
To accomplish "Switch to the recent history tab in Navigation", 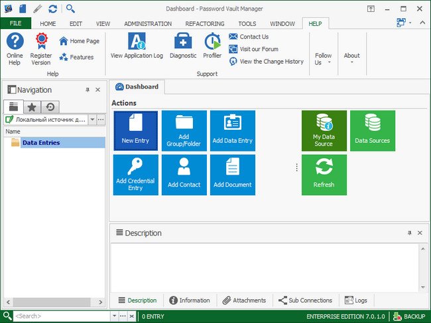I will pos(50,107).
